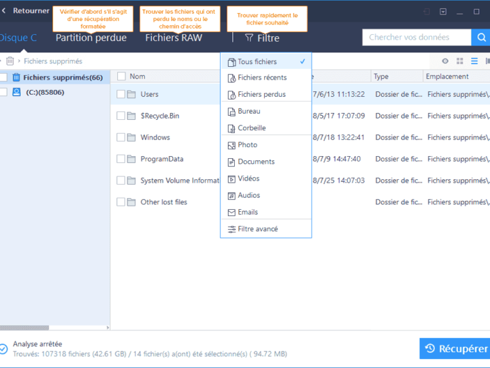Click the breadcrumb chevron arrow
Image resolution: width=490 pixels, height=368 pixels.
click(x=19, y=61)
